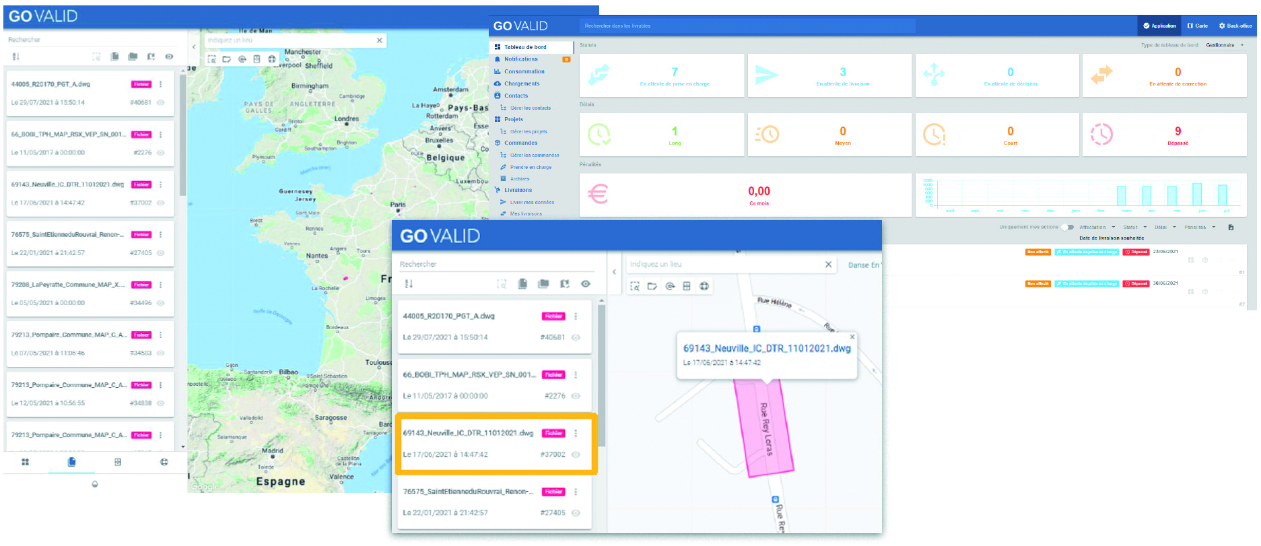Click the file list scrollbar in front window
Screen dimensions: 1261x546
click(x=601, y=376)
